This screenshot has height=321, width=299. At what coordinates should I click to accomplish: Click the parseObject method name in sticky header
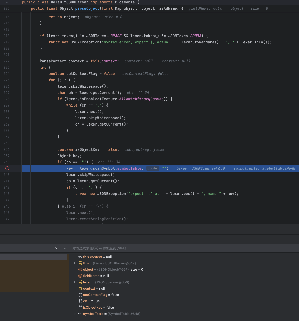[x=87, y=8]
